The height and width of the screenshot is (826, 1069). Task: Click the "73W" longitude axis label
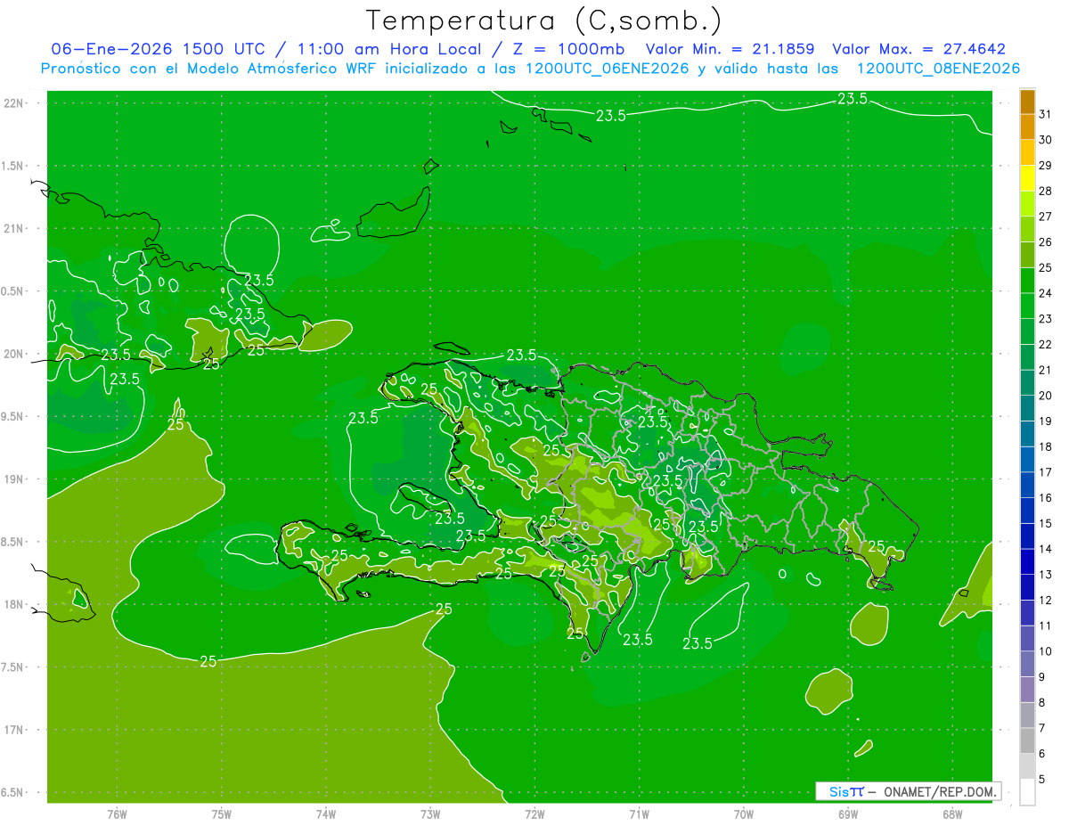click(430, 814)
